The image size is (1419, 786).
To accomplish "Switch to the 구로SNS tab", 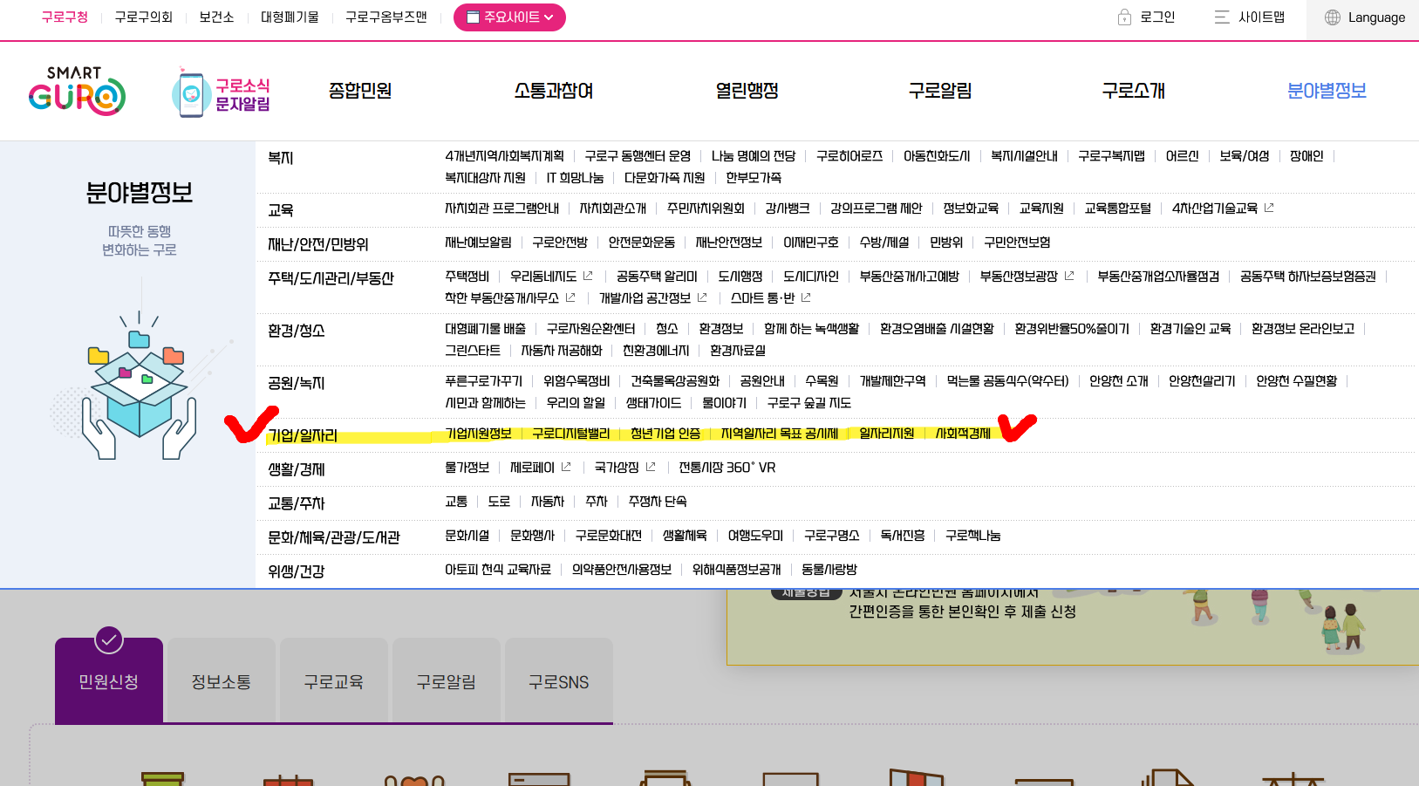I will (559, 681).
